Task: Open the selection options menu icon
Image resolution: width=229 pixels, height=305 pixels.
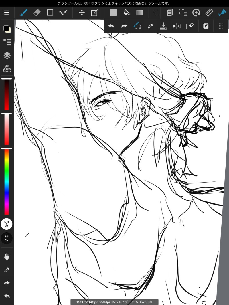Action: 183,13
